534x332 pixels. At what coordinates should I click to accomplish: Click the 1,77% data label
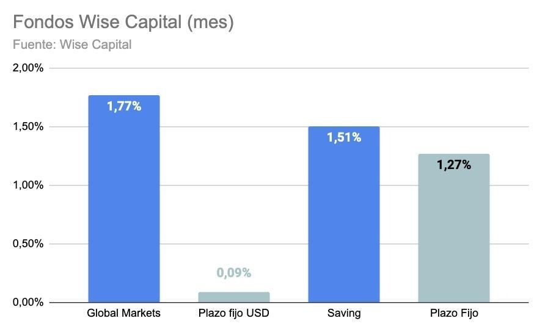click(124, 106)
